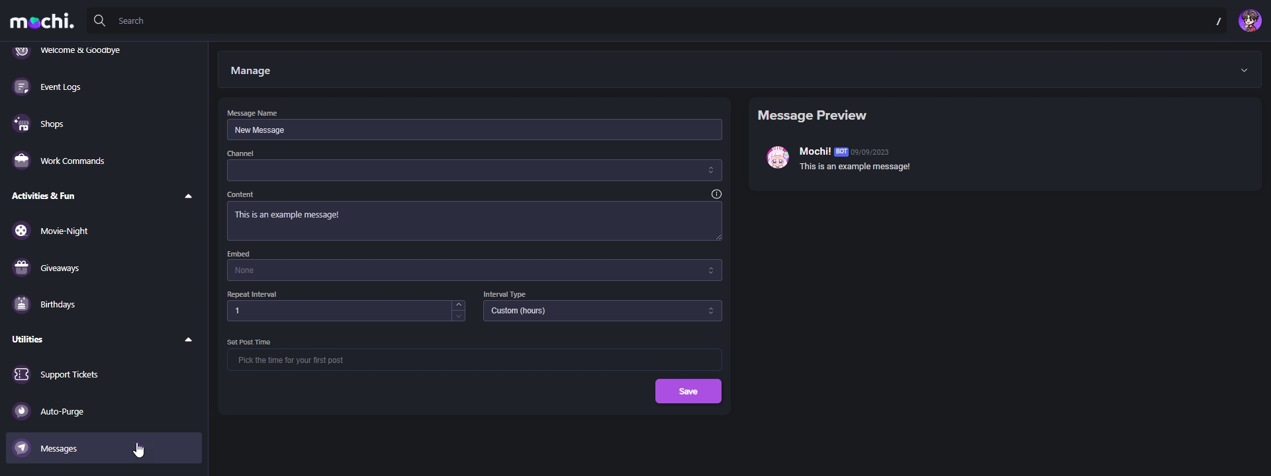Viewport: 1271px width, 476px height.
Task: Click the Content textarea resize handle
Action: (x=718, y=237)
